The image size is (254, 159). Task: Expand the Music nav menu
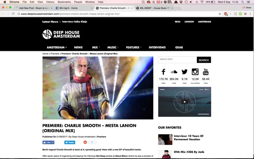(113, 47)
